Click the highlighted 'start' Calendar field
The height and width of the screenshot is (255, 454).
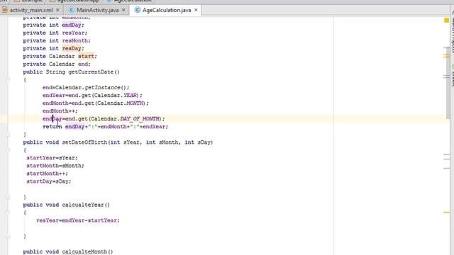[x=86, y=57]
